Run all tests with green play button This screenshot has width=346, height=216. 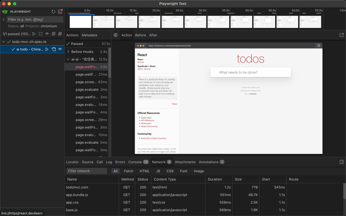[x=34, y=34]
